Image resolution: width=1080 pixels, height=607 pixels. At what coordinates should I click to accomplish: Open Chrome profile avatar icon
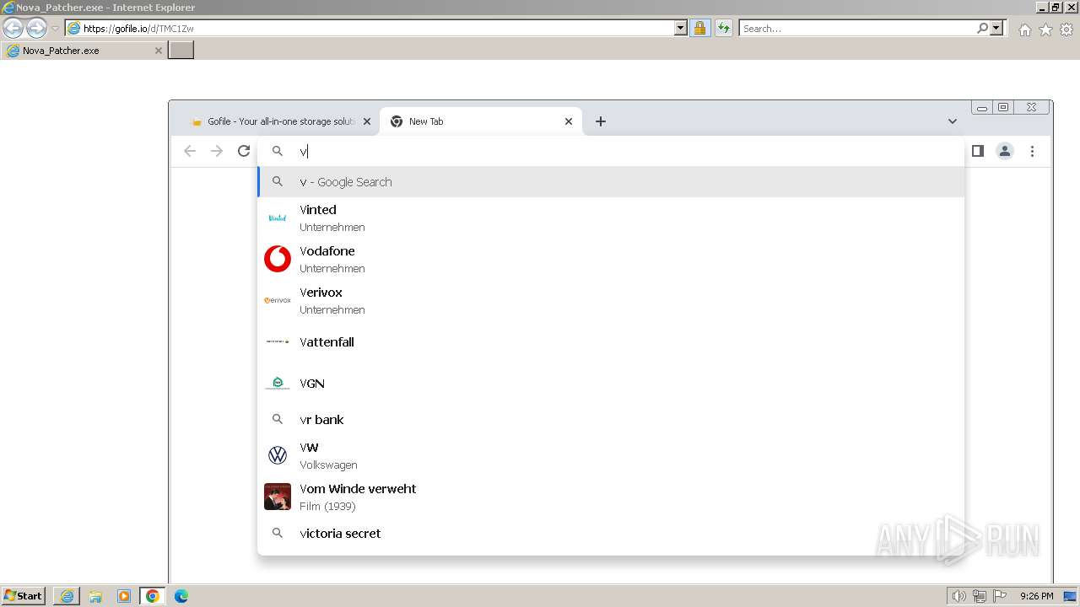1005,151
